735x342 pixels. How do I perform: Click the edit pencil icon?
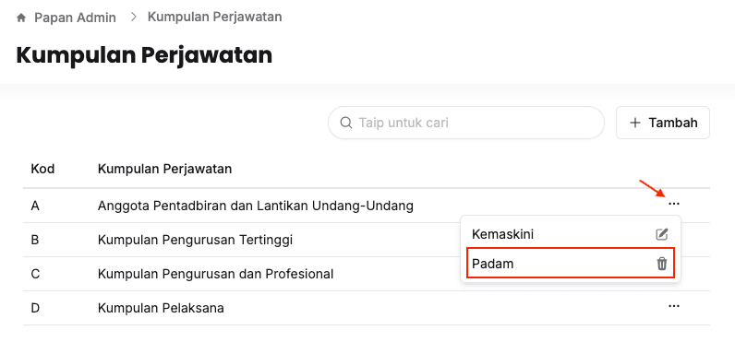pos(661,234)
